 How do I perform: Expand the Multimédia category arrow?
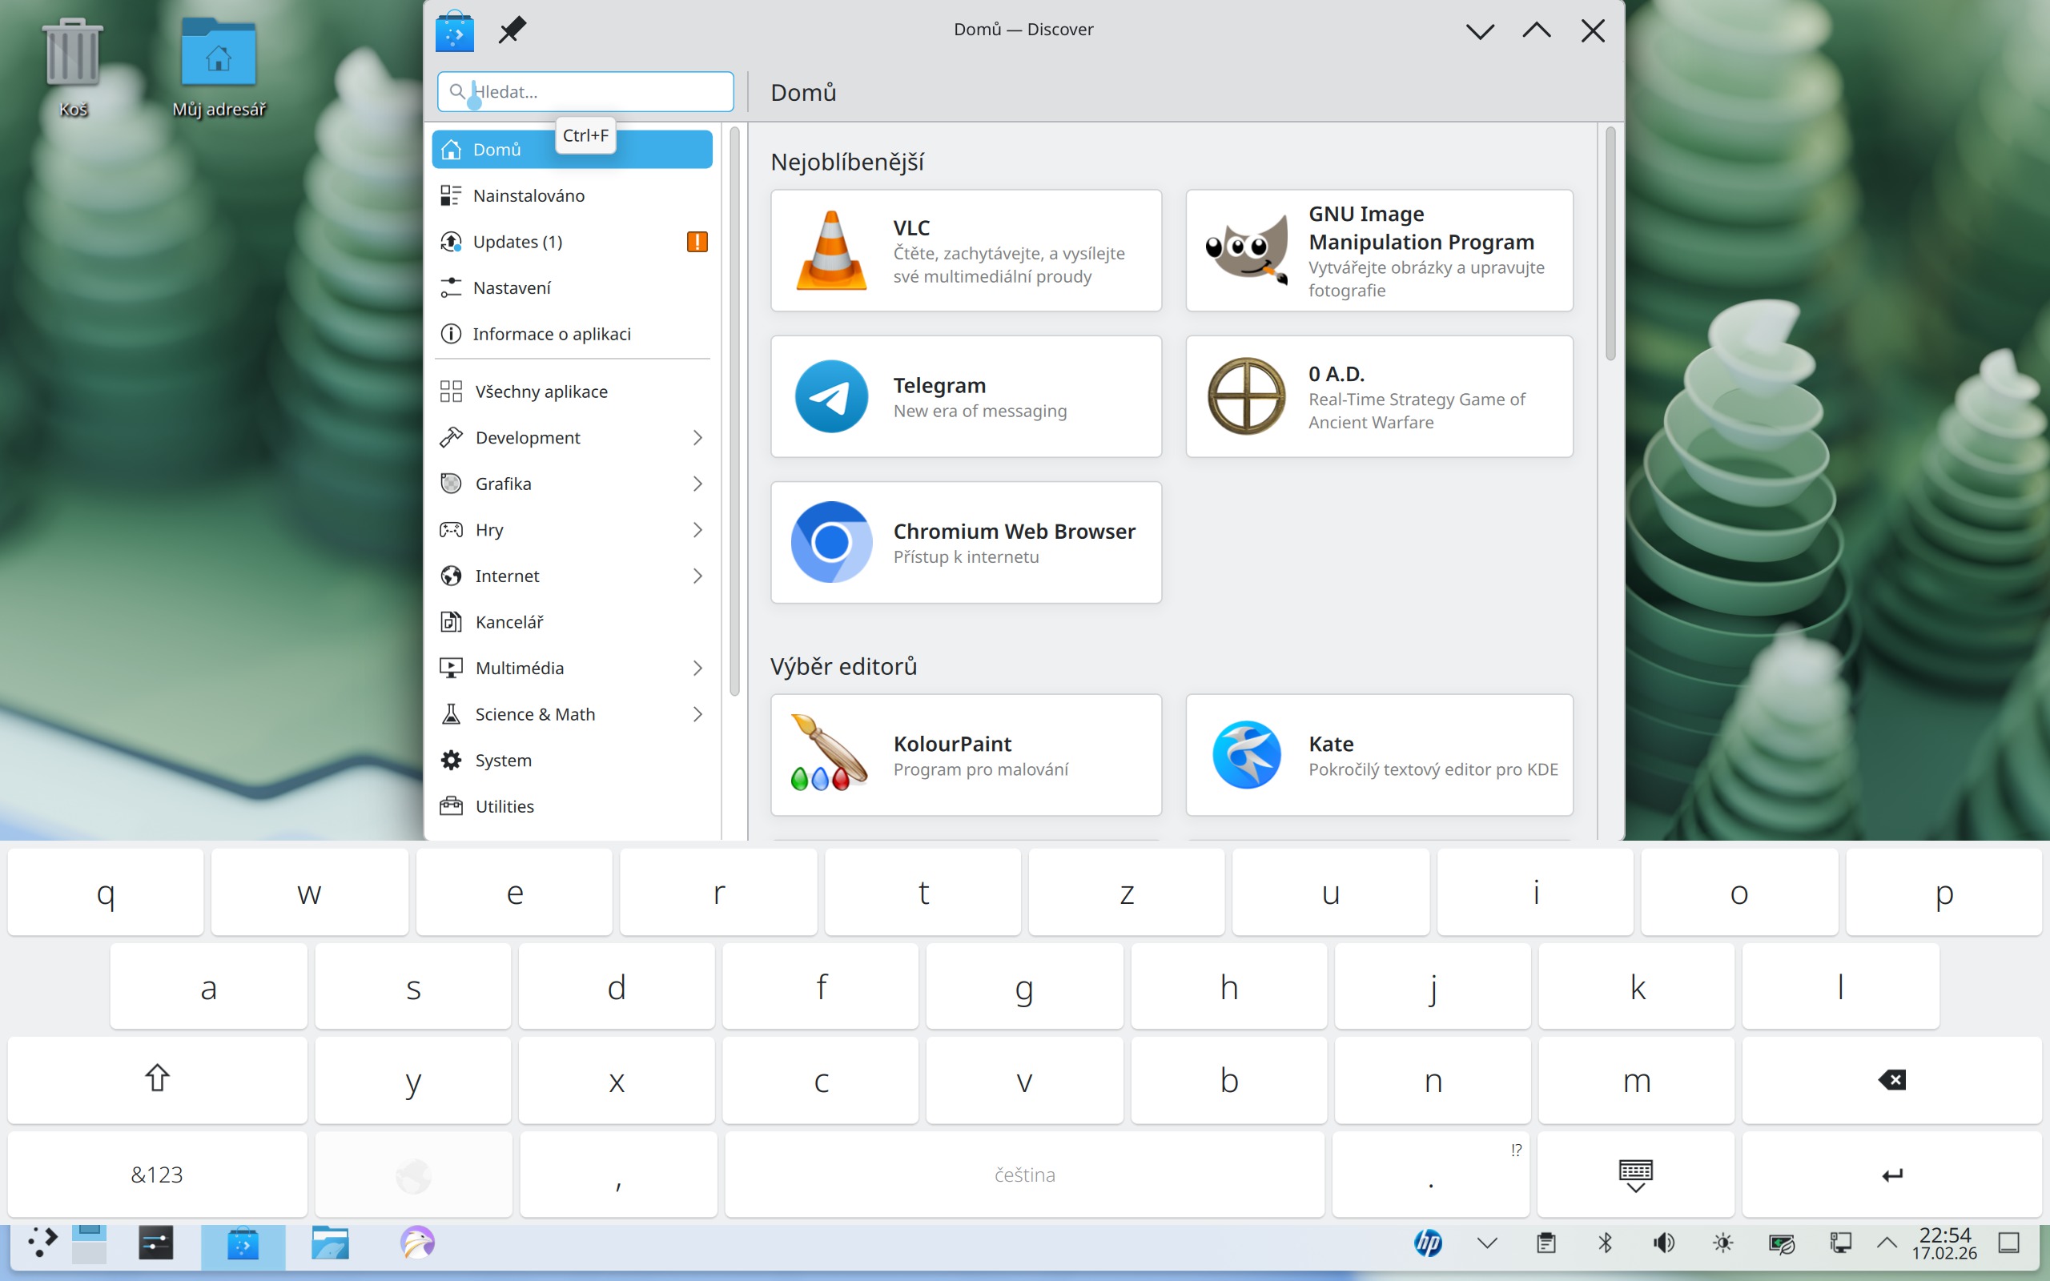click(697, 669)
